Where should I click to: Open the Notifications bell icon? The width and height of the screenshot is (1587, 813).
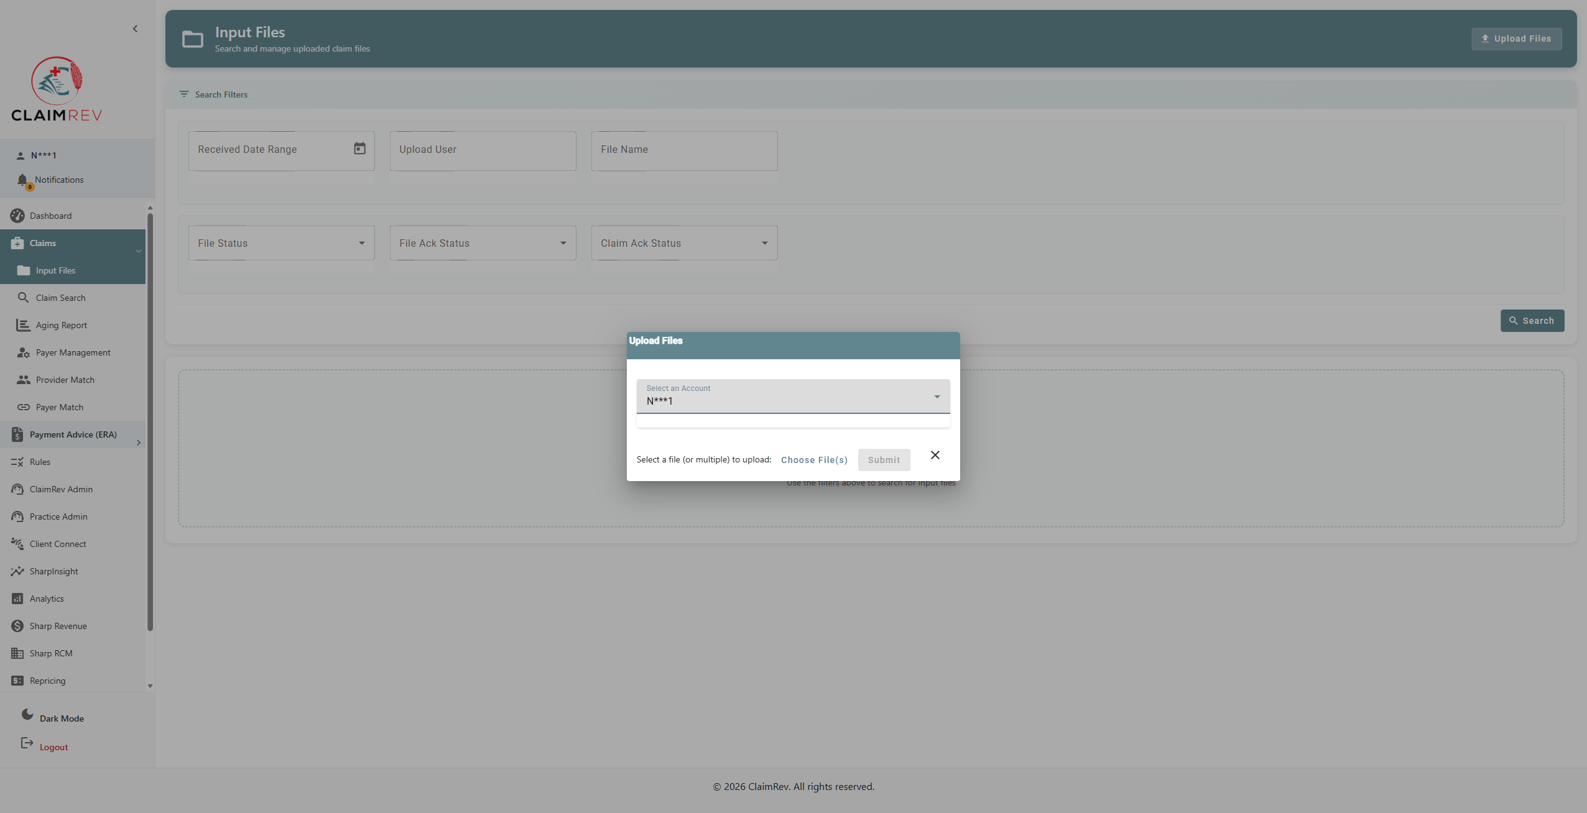(x=23, y=180)
